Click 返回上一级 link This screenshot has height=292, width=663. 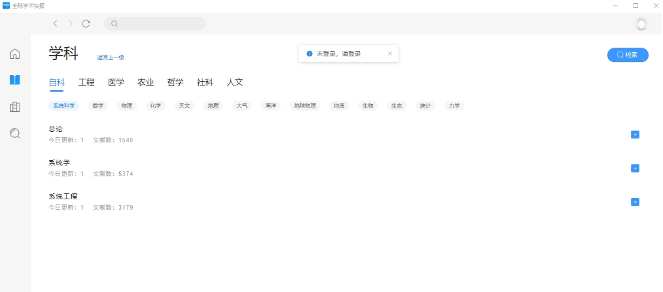click(x=111, y=57)
